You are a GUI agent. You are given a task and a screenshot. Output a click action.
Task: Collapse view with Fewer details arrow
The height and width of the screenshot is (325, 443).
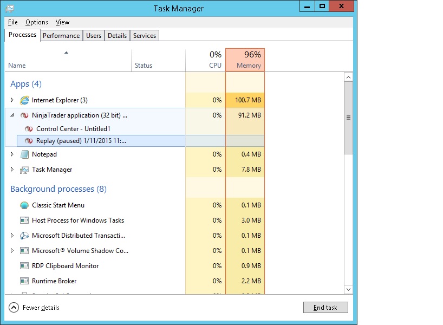[14, 308]
